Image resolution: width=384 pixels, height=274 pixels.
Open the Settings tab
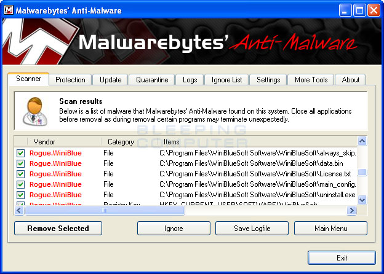coord(268,80)
